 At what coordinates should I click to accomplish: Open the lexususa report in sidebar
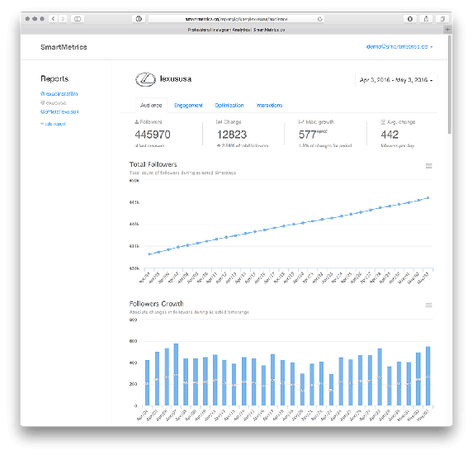pos(54,102)
